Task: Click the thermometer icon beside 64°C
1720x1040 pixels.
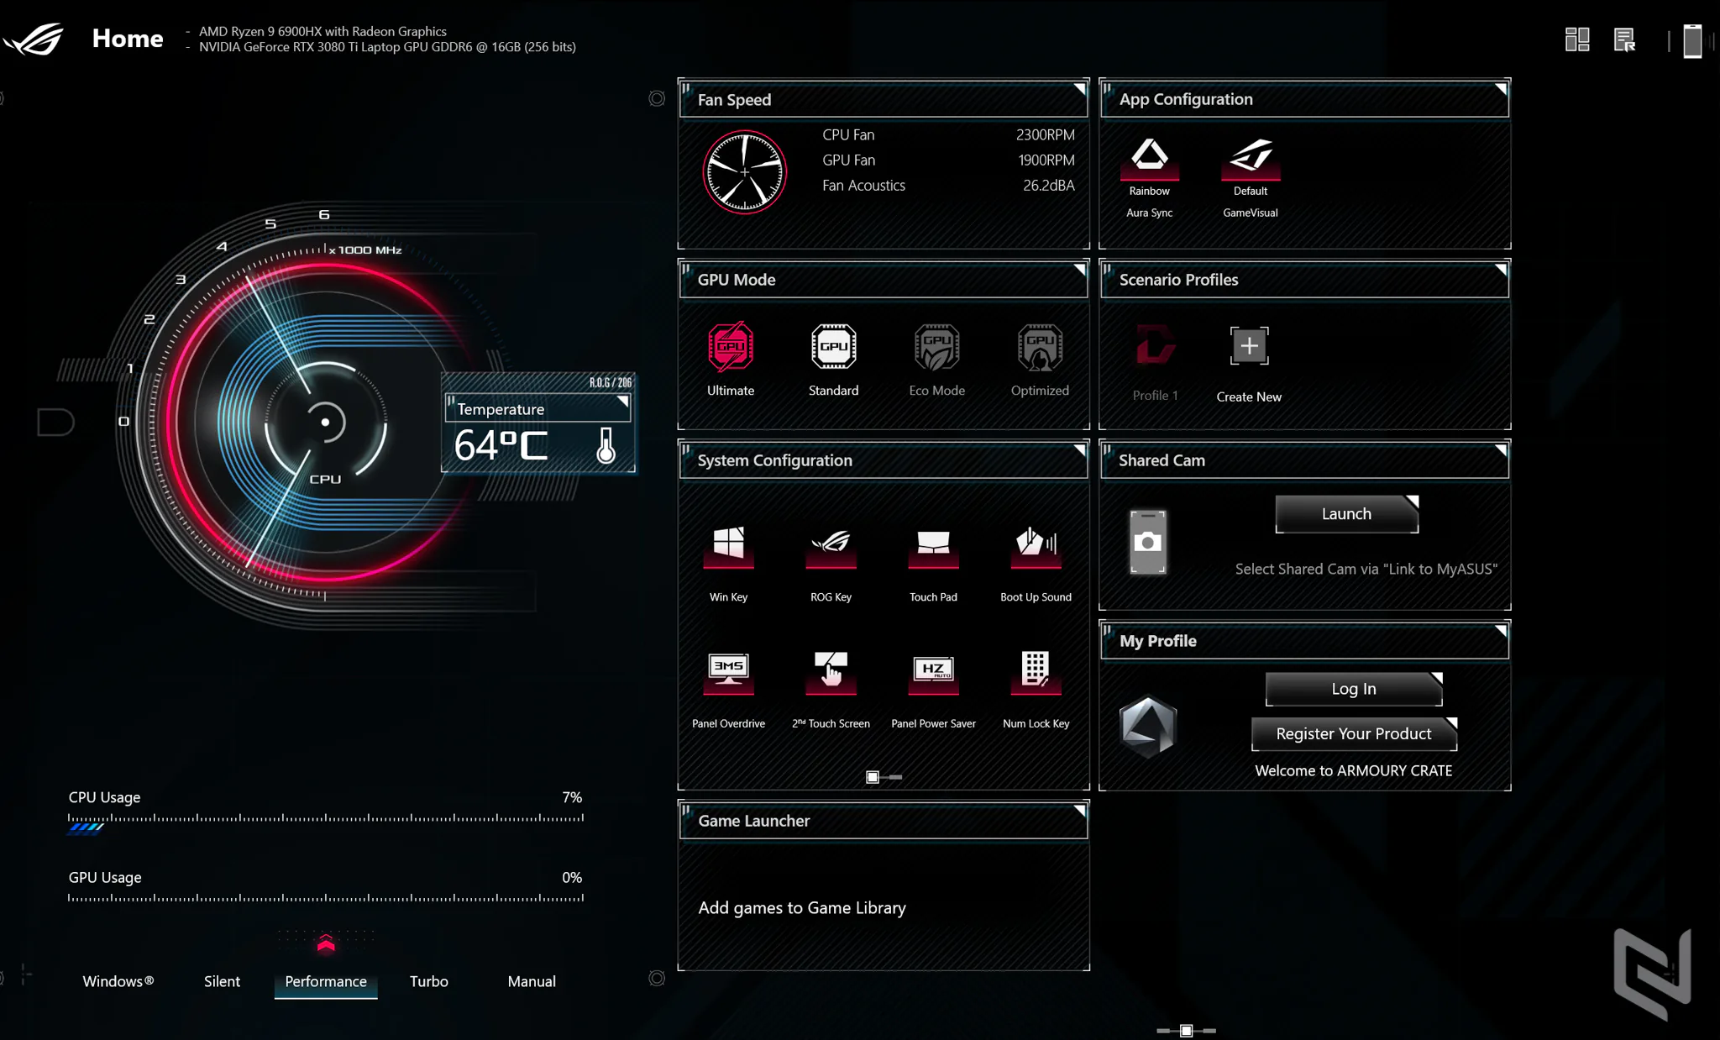Action: [606, 445]
